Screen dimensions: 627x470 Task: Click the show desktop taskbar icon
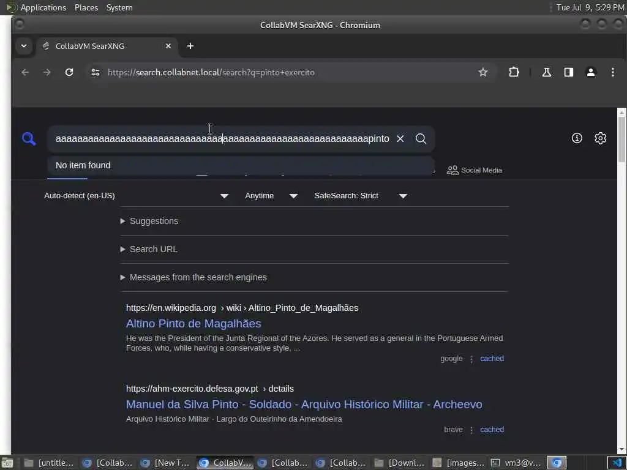[x=7, y=463]
